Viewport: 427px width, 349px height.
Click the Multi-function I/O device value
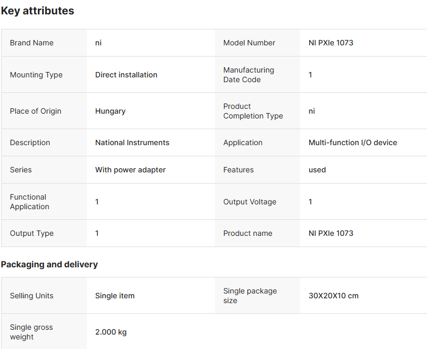[x=352, y=142]
